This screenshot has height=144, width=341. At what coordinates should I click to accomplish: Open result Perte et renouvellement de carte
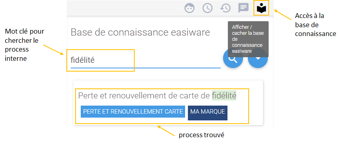coord(157,96)
